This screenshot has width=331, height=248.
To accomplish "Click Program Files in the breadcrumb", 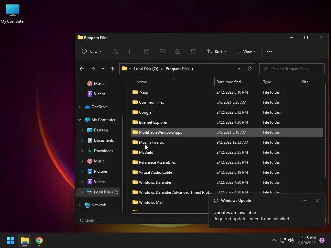I will [177, 69].
